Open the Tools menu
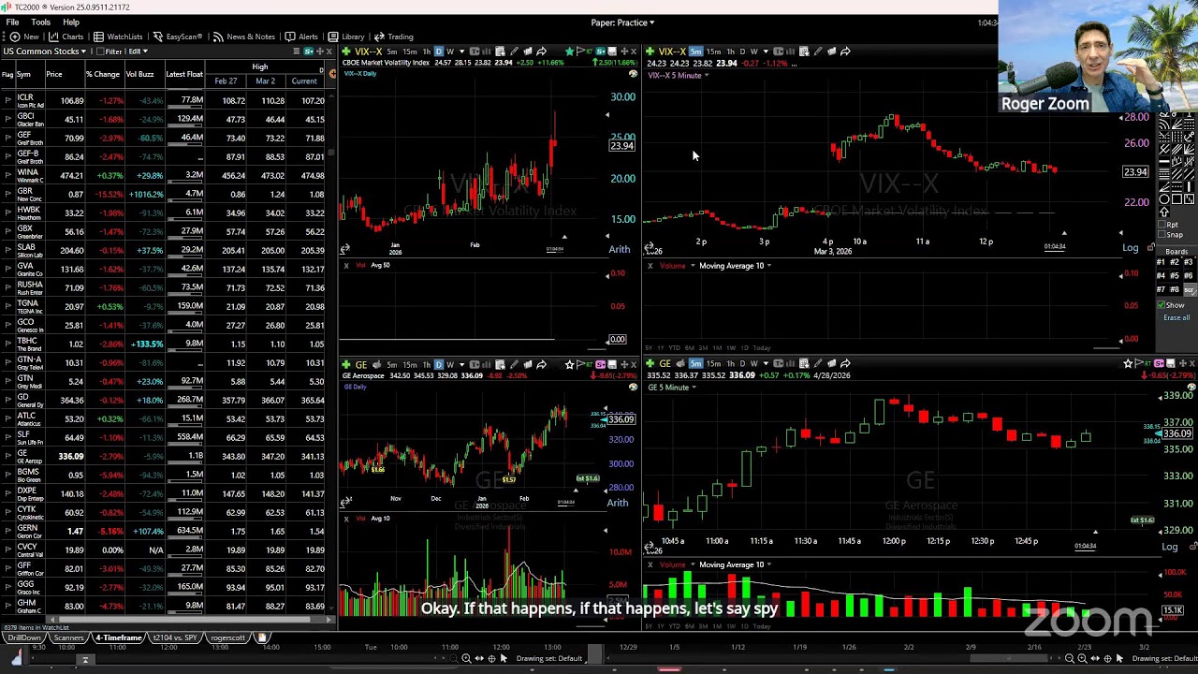The width and height of the screenshot is (1198, 674). click(x=40, y=22)
